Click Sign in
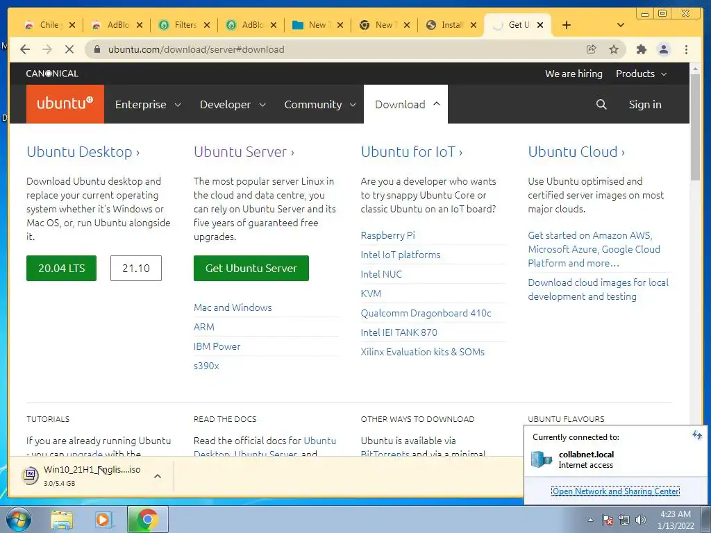The width and height of the screenshot is (711, 533). (645, 104)
